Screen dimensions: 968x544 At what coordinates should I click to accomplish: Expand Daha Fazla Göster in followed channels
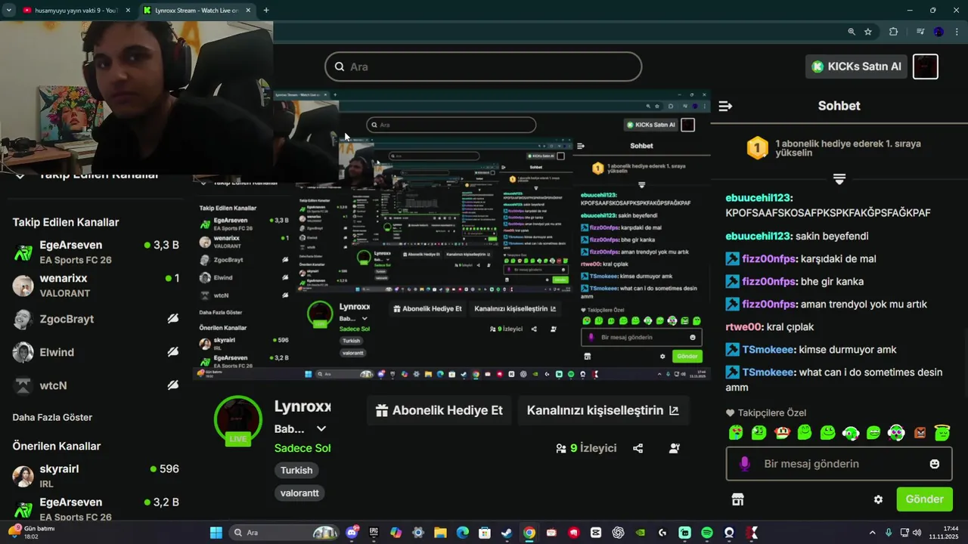[x=52, y=417]
